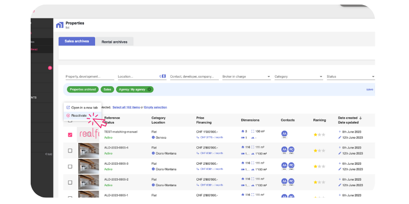The image size is (409, 204).
Task: Open PC contact avatar in ALD-2023-0805-4 row
Action: pyautogui.click(x=291, y=149)
